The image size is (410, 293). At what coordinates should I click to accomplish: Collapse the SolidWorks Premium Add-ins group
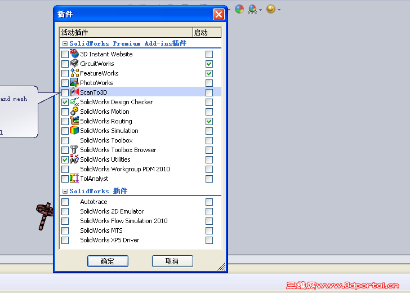pyautogui.click(x=65, y=44)
